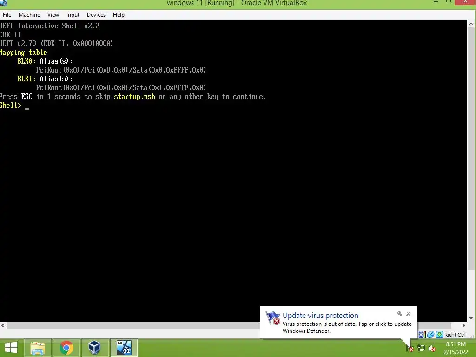Click the yellow BLK1: label

pos(26,79)
